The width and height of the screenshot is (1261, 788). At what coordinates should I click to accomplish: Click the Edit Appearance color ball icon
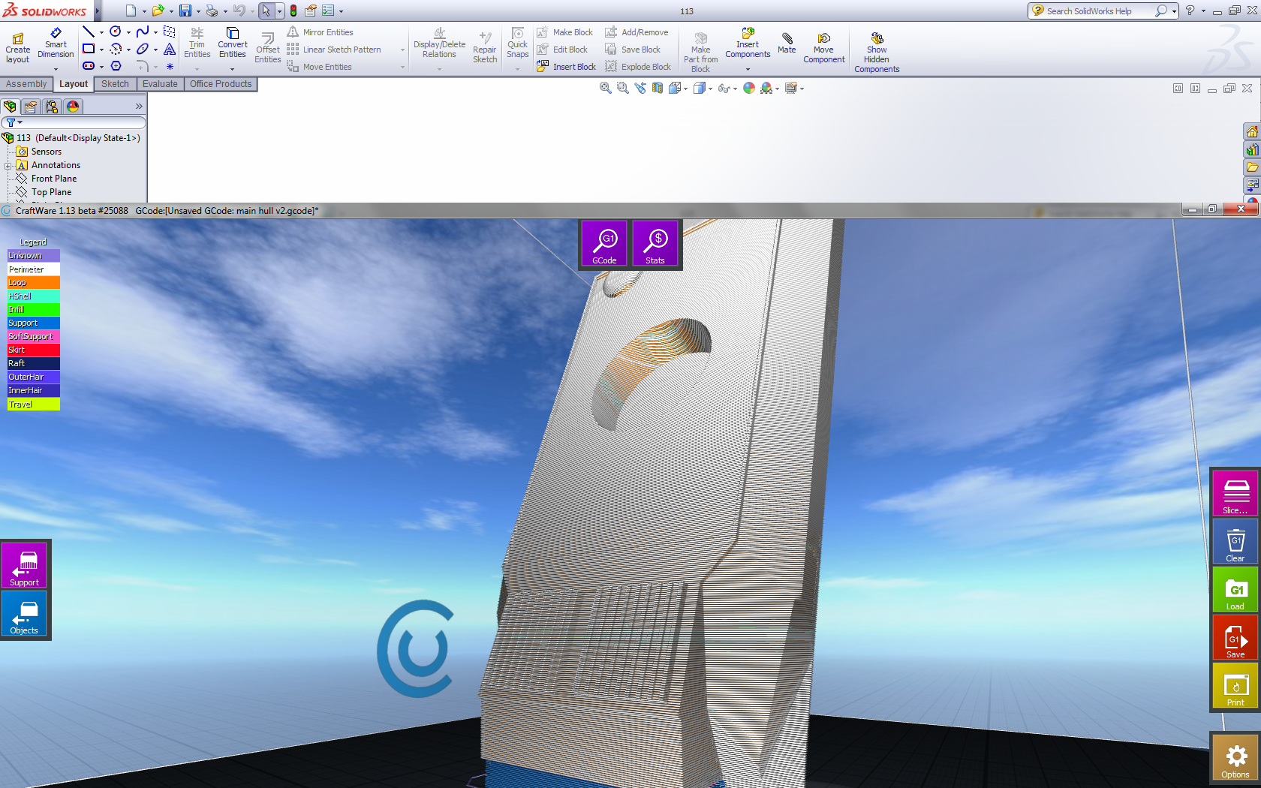pos(749,89)
